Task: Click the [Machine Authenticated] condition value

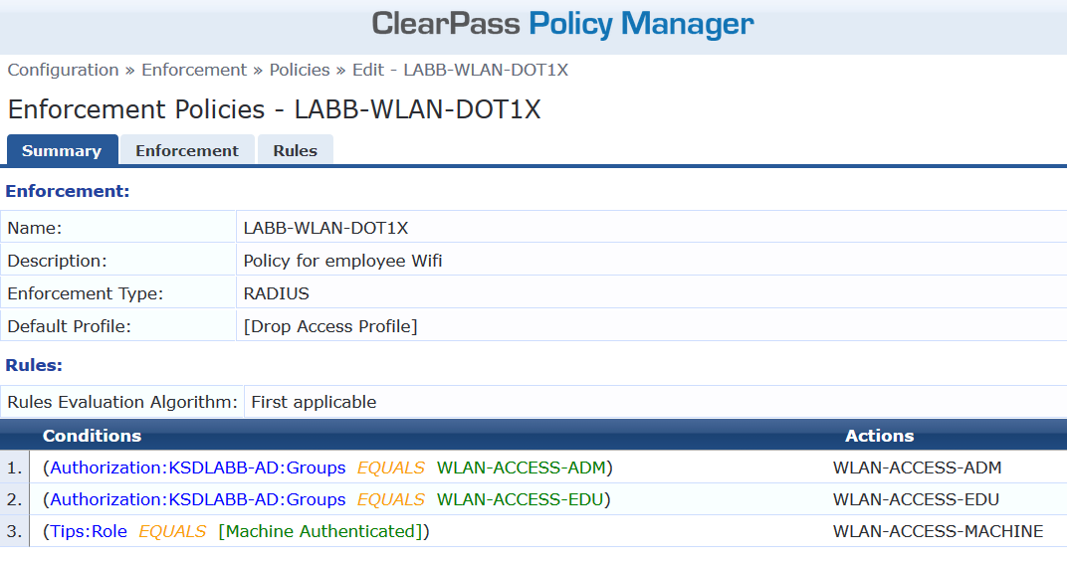Action: click(x=320, y=531)
